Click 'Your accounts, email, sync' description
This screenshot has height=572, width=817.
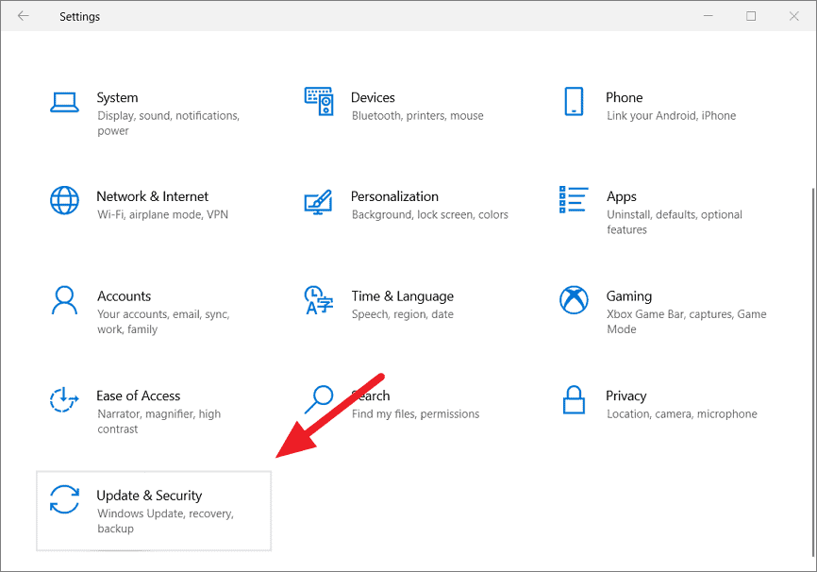coord(163,322)
